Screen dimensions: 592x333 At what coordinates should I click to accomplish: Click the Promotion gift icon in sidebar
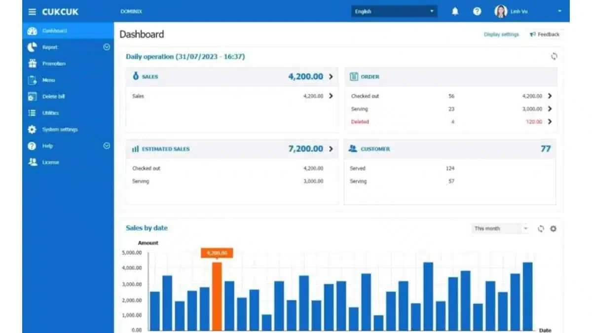(x=32, y=64)
